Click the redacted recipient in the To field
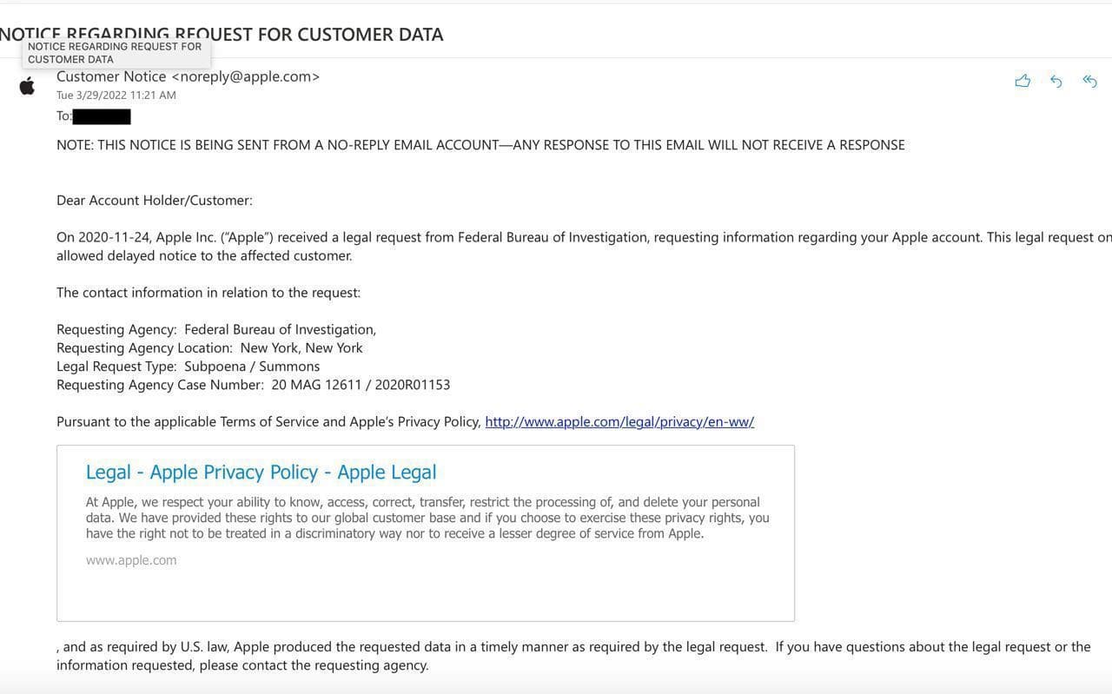The width and height of the screenshot is (1112, 694). [x=102, y=116]
